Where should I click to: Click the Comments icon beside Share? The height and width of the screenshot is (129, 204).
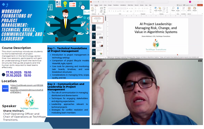(x=195, y=5)
